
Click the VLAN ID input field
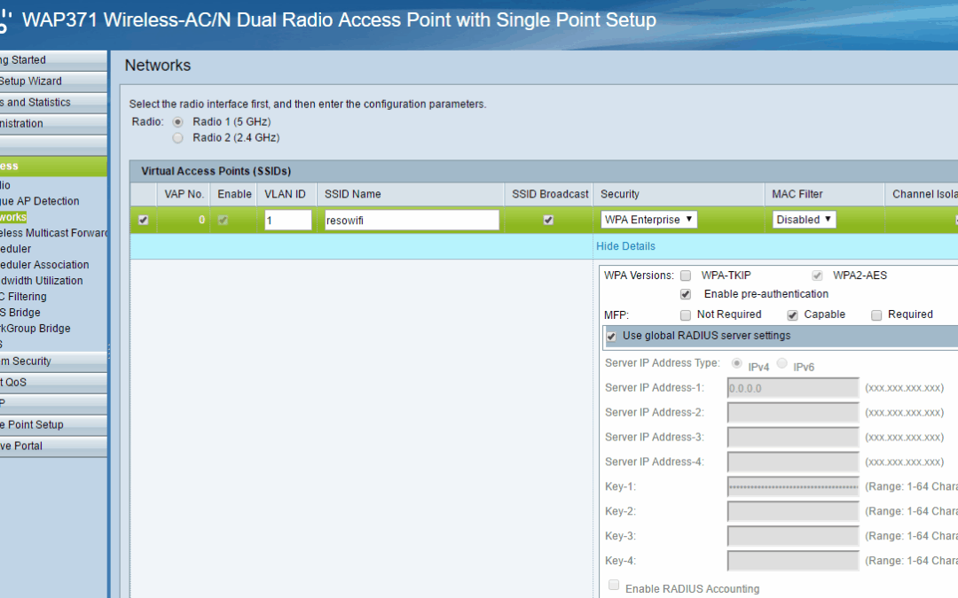pos(287,221)
